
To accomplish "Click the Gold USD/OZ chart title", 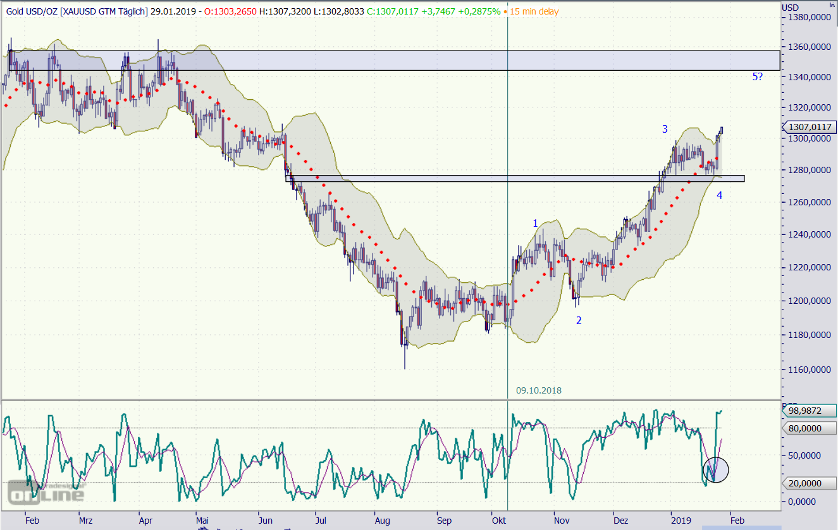I will pos(76,11).
